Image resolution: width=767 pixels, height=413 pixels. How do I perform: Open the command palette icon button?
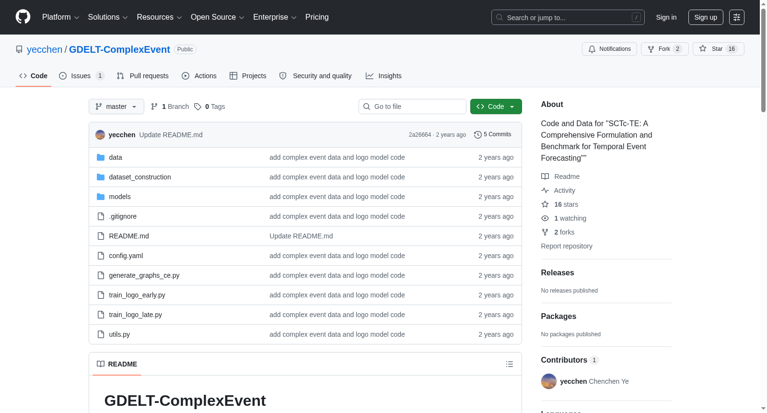click(x=737, y=17)
